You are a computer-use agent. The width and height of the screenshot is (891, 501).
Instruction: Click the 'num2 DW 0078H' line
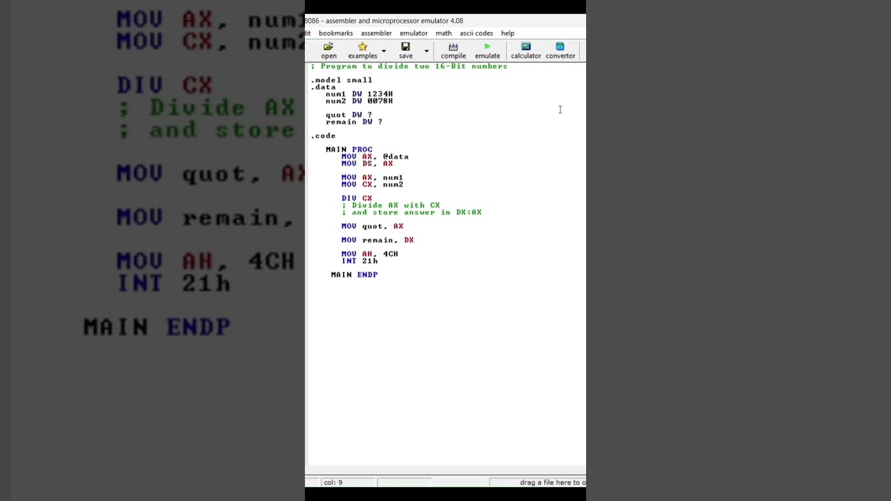point(359,101)
